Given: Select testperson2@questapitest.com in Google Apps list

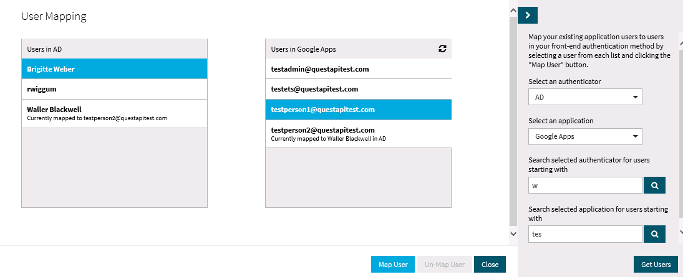Looking at the screenshot, I should (359, 134).
